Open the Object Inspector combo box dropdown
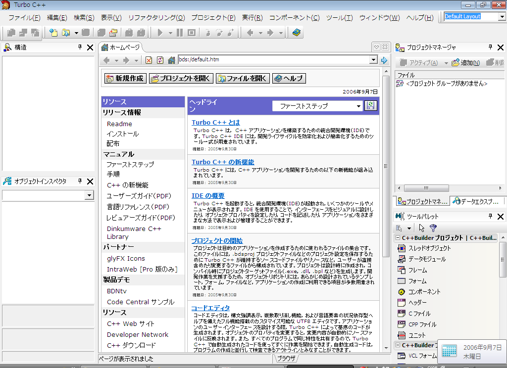The width and height of the screenshot is (507, 368). 89,195
